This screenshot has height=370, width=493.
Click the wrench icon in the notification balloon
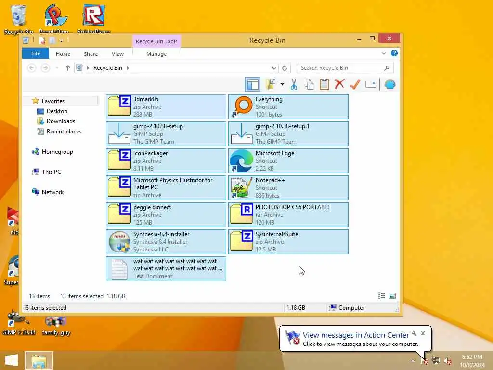[x=415, y=333]
